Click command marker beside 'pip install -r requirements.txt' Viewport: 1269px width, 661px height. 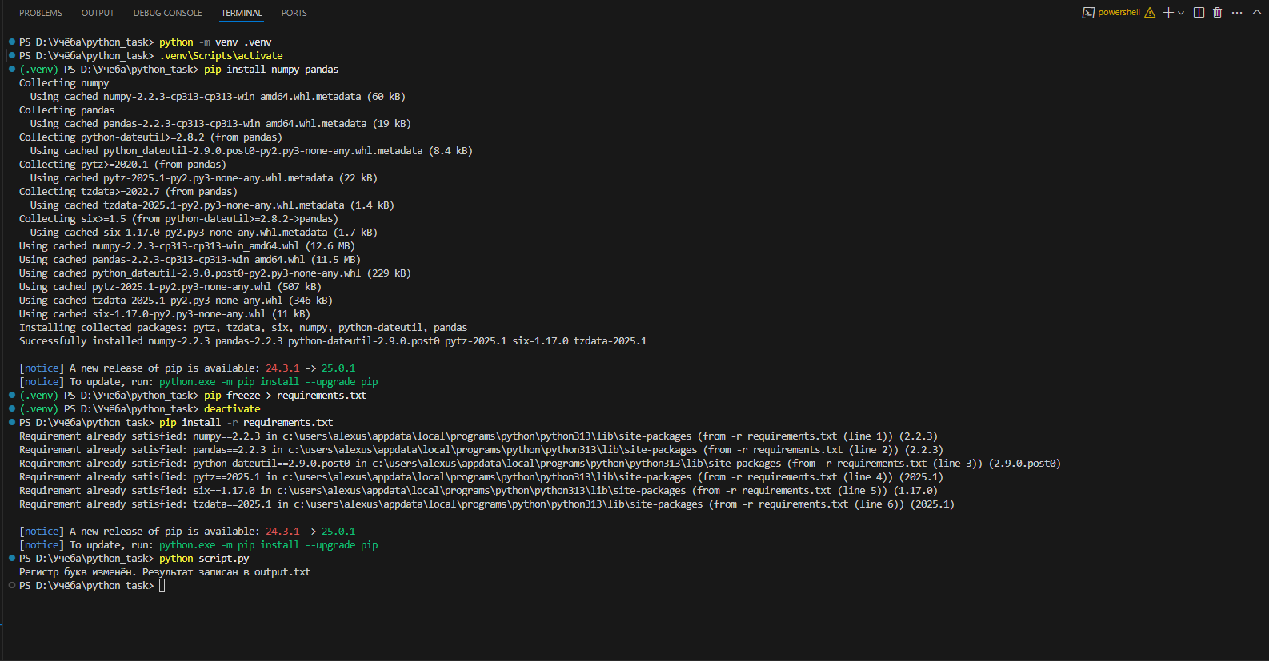click(x=12, y=422)
